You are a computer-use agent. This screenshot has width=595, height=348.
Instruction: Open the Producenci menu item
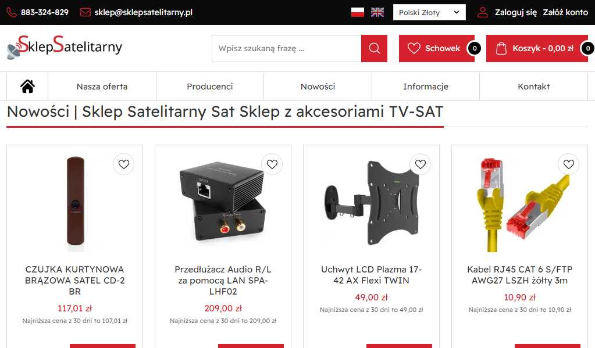[x=210, y=87]
